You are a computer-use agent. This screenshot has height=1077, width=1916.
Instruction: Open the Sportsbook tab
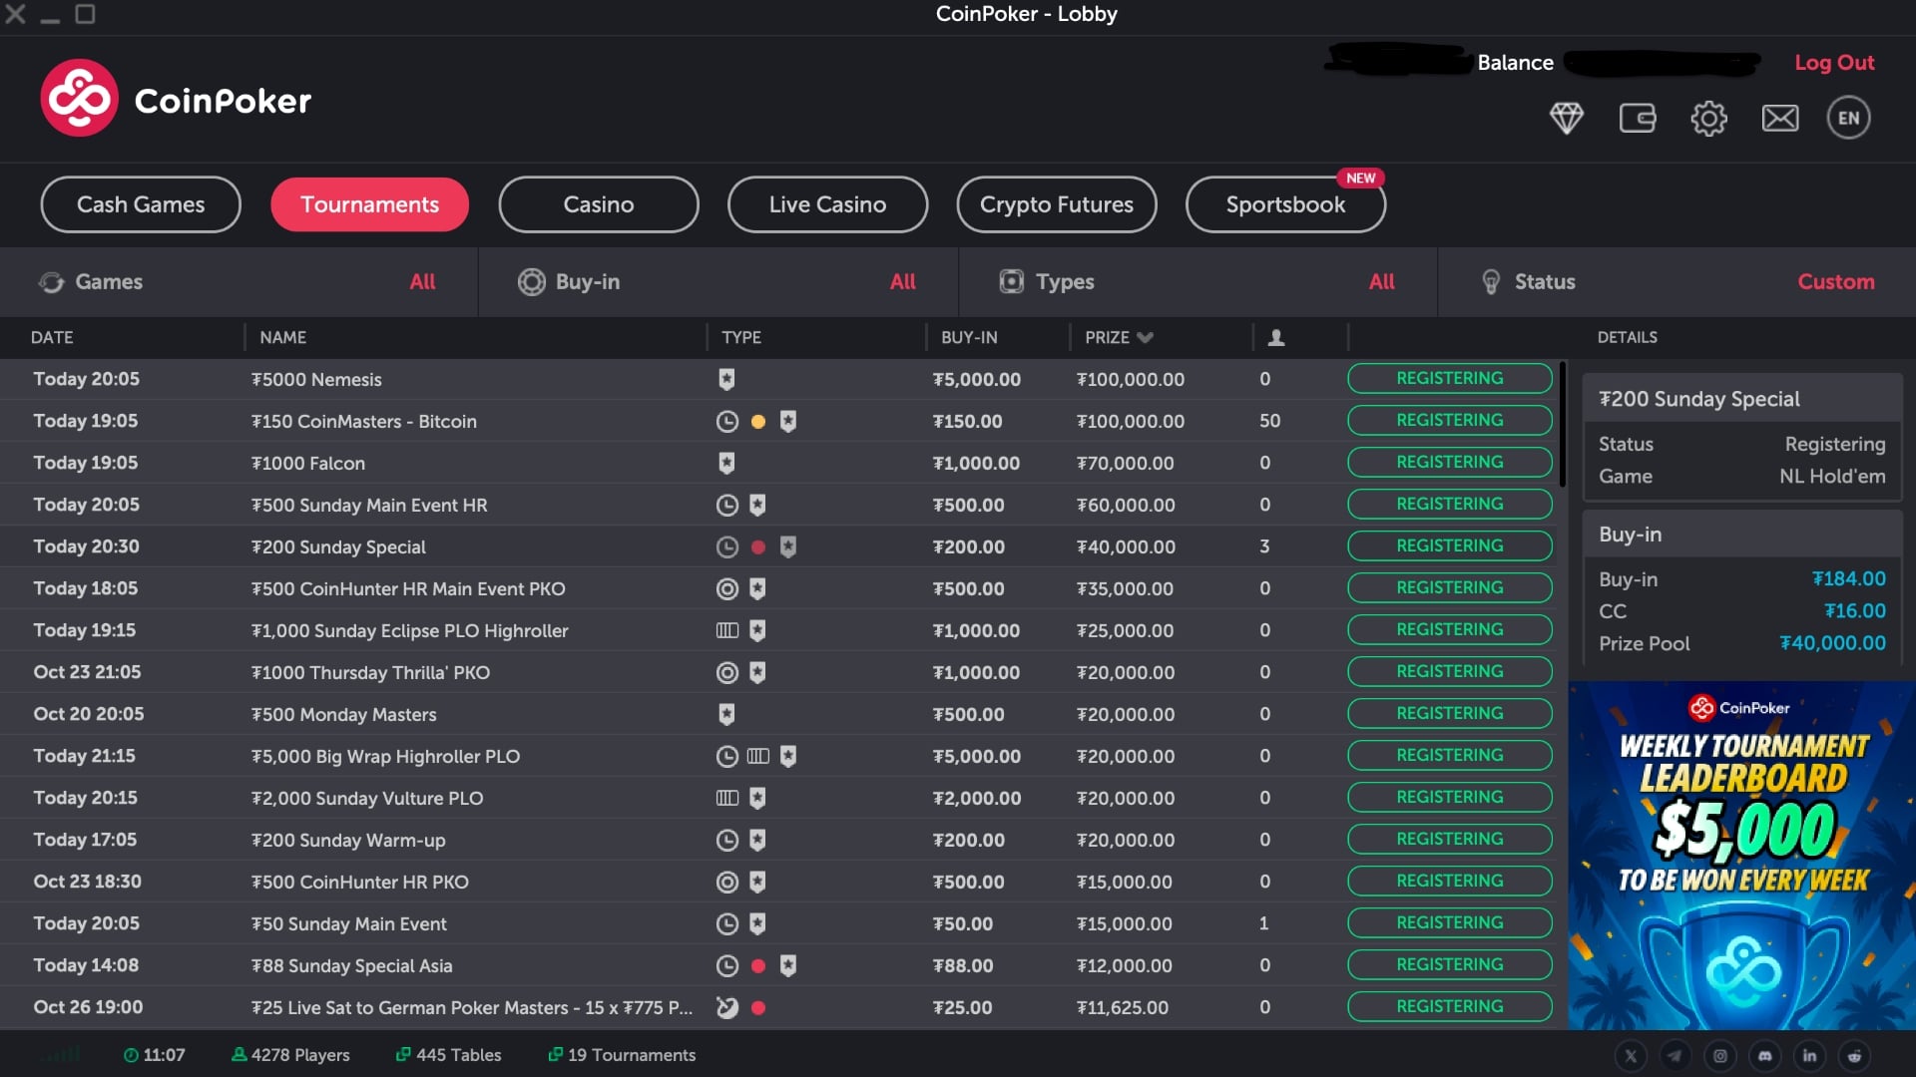coord(1285,204)
